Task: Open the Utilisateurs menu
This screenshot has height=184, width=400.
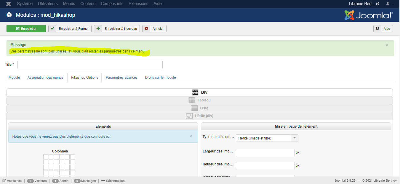Action: (x=48, y=4)
